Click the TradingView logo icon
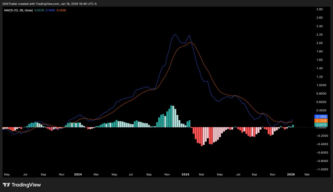Image resolution: width=333 pixels, height=192 pixels. (6, 185)
